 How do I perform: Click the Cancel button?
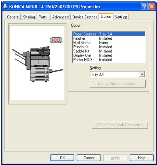click(89, 158)
